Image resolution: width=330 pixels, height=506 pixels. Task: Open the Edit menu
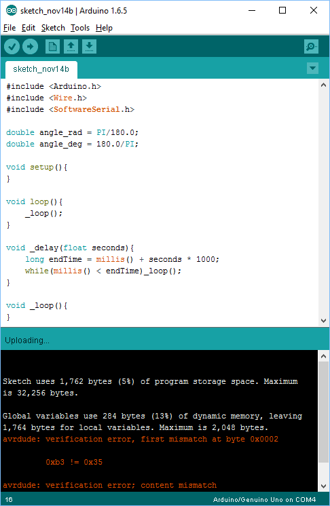[x=29, y=28]
